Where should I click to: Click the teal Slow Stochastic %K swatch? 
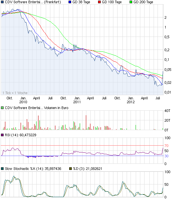click(2, 169)
